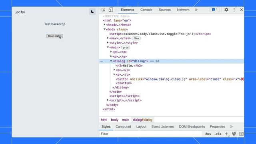Image resolution: width=256 pixels, height=144 pixels.
Task: Select the h2 Hello. node
Action: pos(129,66)
